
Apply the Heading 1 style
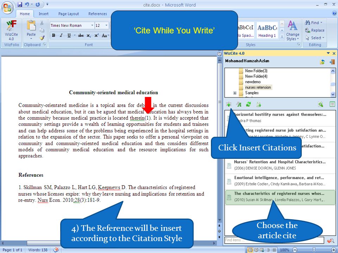point(267,30)
